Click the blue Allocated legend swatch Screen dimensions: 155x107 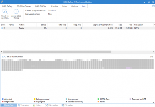(x=3, y=99)
